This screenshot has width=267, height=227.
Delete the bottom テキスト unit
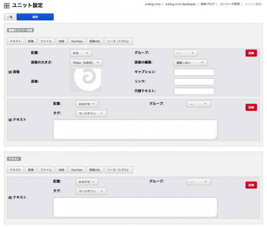click(x=251, y=185)
